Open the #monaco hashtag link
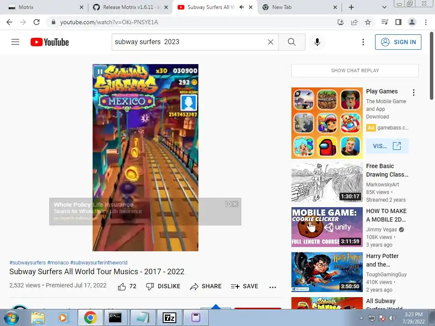The height and width of the screenshot is (326, 435). tap(58, 262)
